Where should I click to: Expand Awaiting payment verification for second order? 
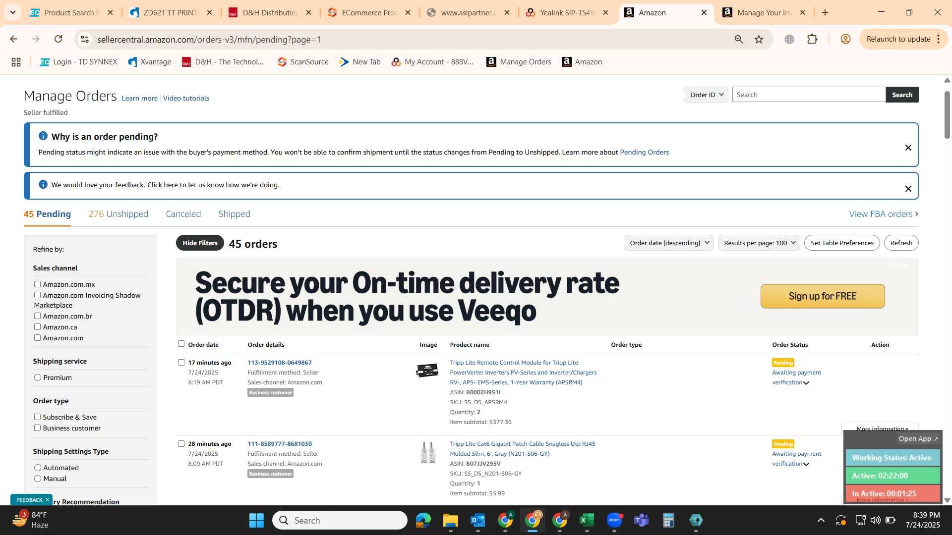806,464
